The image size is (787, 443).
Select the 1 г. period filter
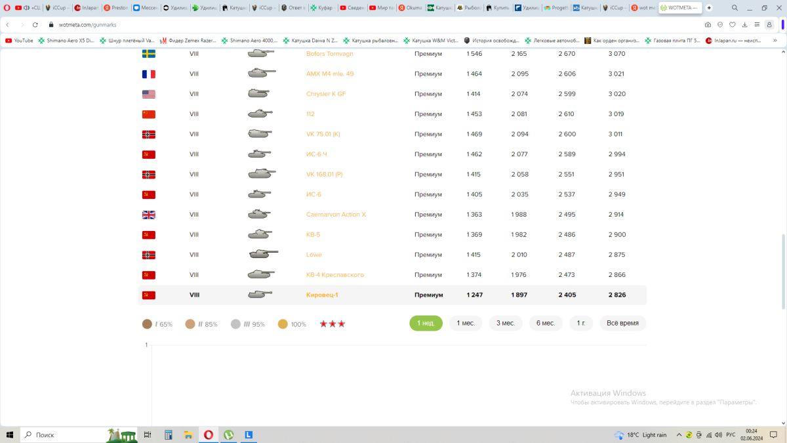(x=581, y=324)
